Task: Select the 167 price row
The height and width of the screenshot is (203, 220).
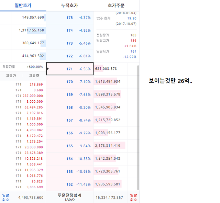Action: click(x=70, y=120)
